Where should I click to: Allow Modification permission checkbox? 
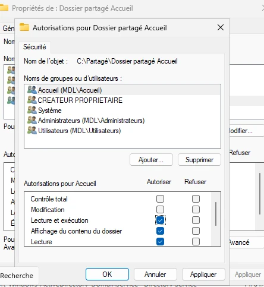160,209
